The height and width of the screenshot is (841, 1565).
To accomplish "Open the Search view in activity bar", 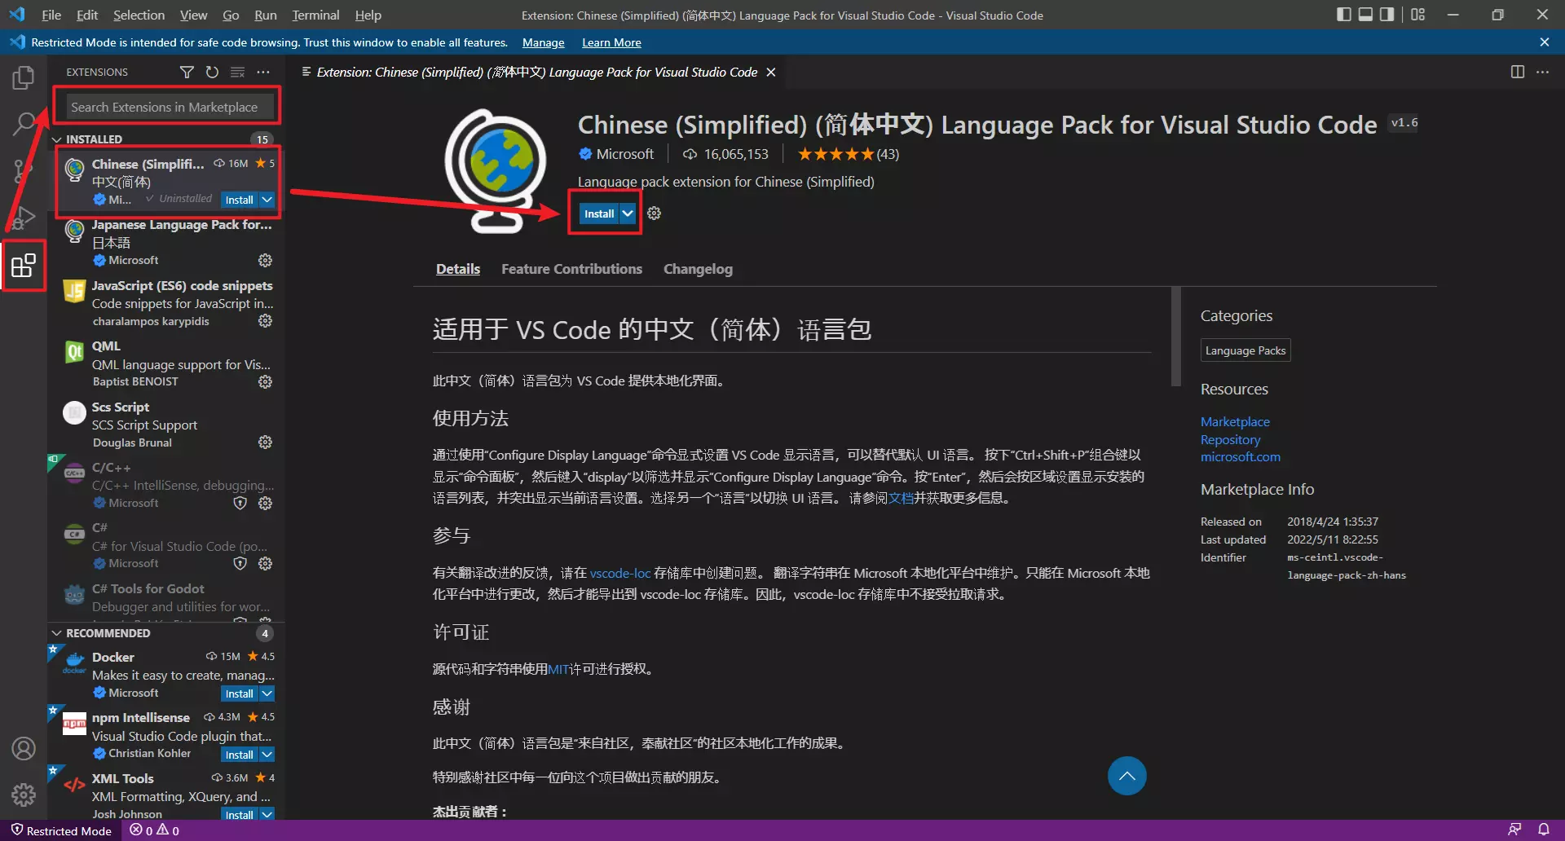I will click(x=24, y=124).
